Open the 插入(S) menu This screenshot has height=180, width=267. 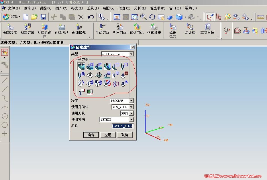[x=61, y=8]
